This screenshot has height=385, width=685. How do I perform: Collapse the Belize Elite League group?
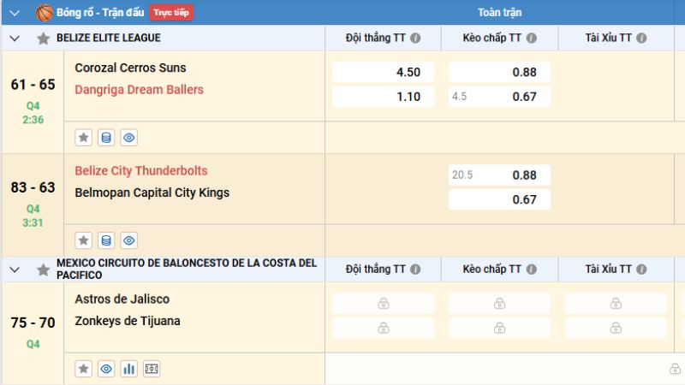click(x=15, y=38)
